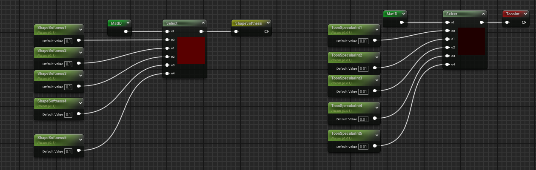Click the Default Value field of ShapeSoftness5
Screen dimensions: 536x170
68,151
